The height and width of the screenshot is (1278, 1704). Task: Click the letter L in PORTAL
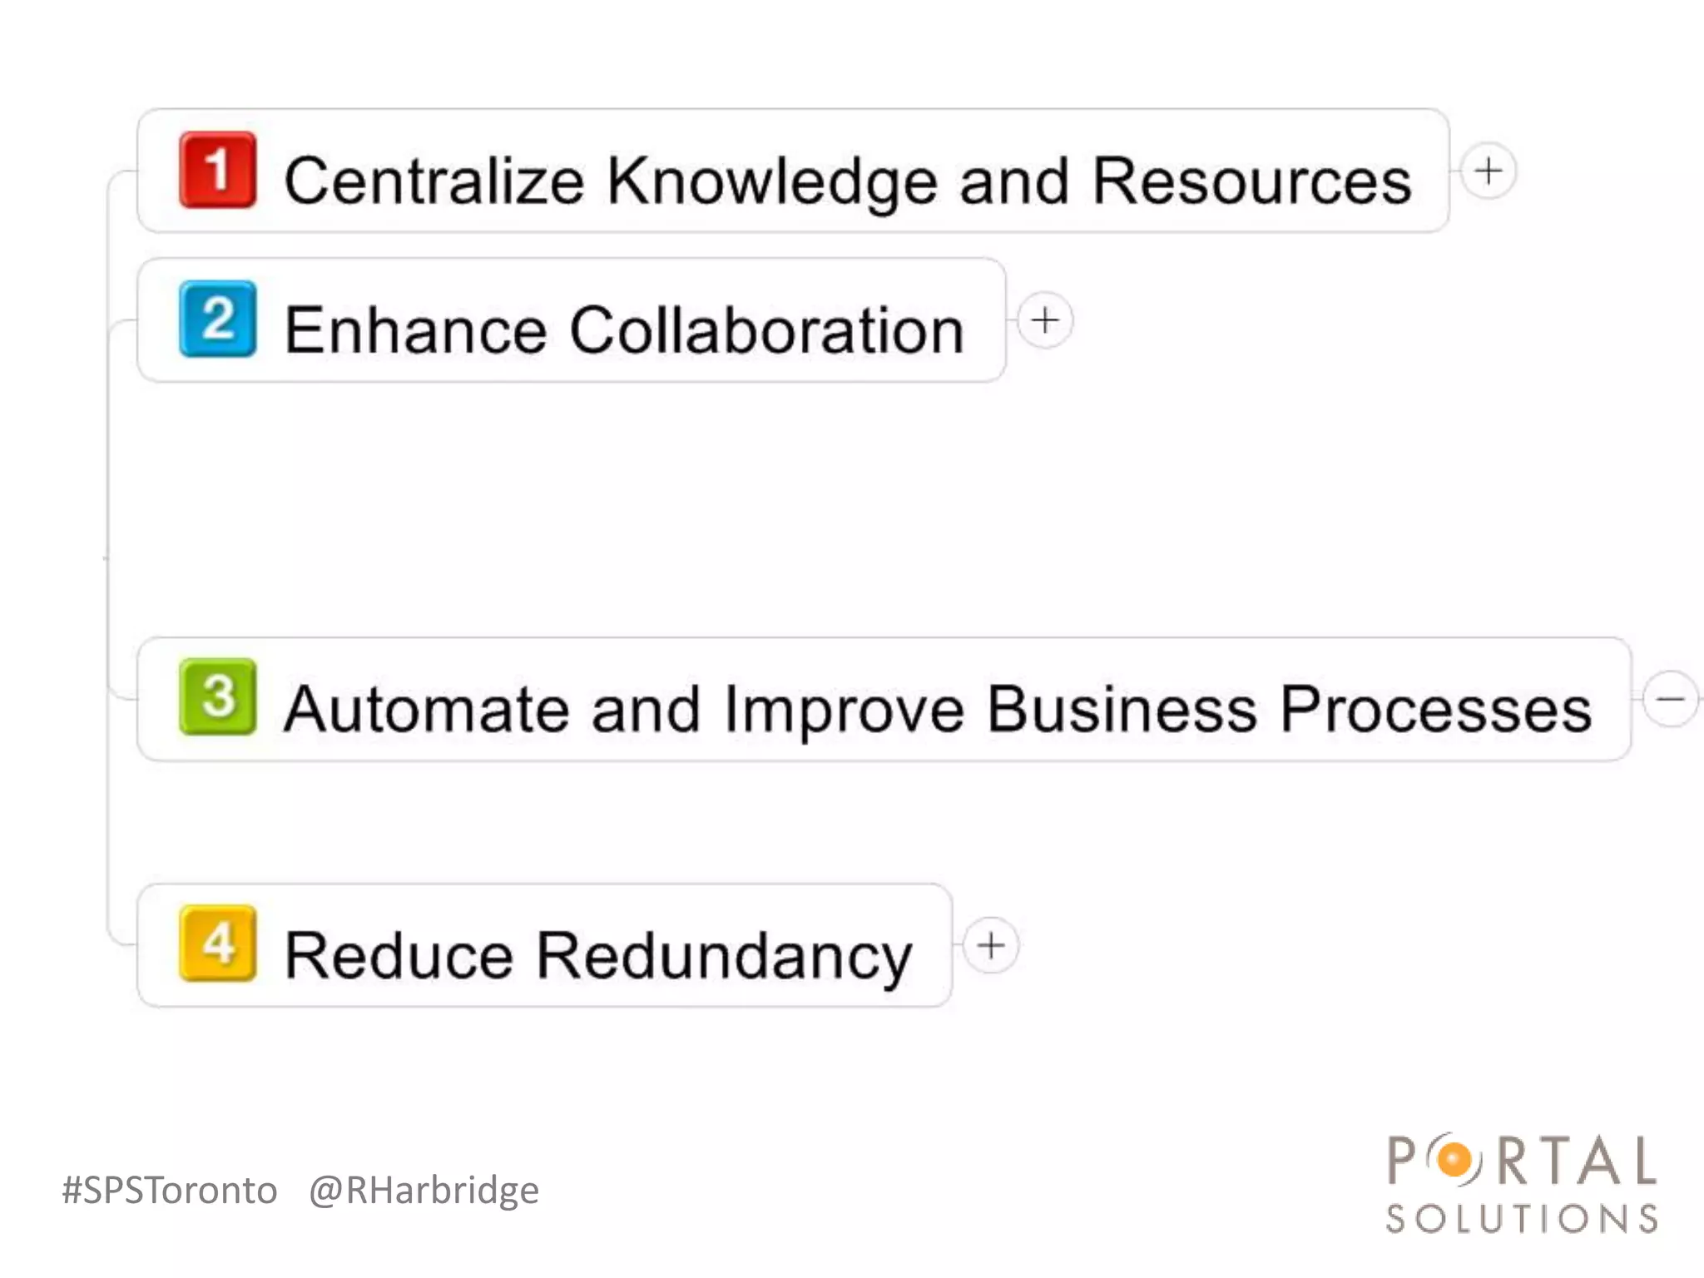click(x=1645, y=1160)
